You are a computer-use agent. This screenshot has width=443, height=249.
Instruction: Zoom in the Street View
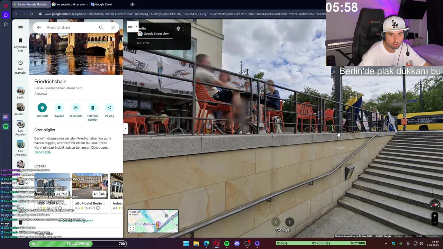point(435,216)
